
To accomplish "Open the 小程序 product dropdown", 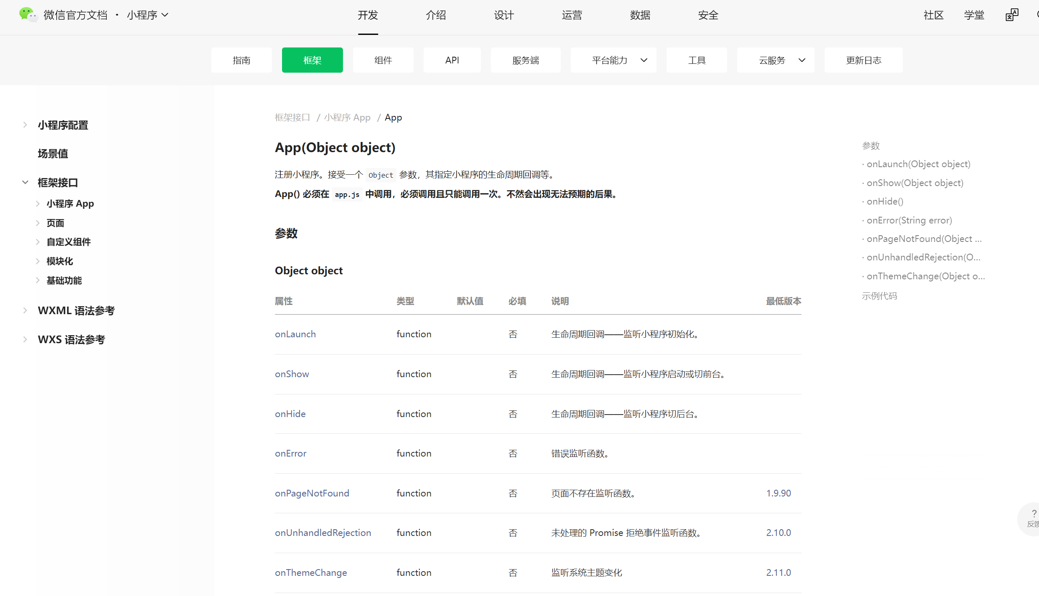I will coord(148,15).
